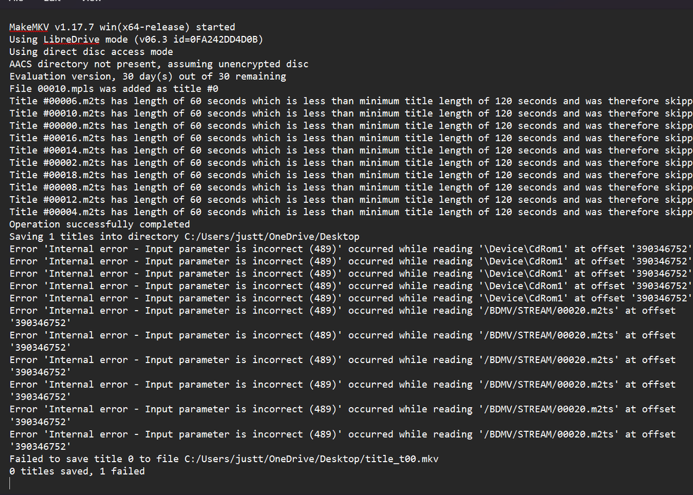693x495 pixels.
Task: Click the 'Operation successfully completed' line
Action: point(100,225)
